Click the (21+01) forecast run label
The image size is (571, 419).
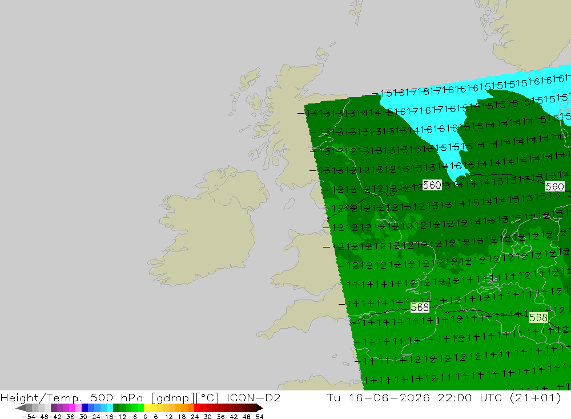point(536,397)
